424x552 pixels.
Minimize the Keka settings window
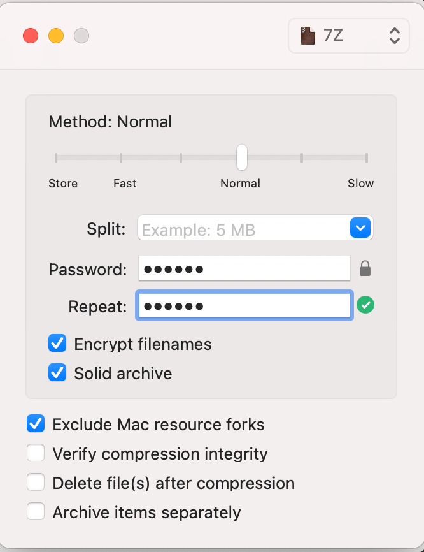coord(56,36)
